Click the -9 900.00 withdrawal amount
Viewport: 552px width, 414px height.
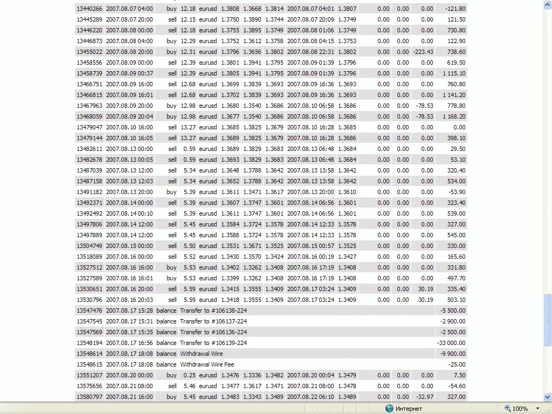pos(453,354)
